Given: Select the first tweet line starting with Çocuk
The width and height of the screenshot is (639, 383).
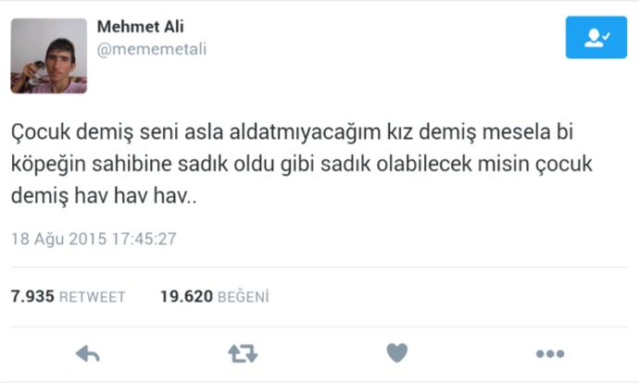Looking at the screenshot, I should tap(293, 132).
